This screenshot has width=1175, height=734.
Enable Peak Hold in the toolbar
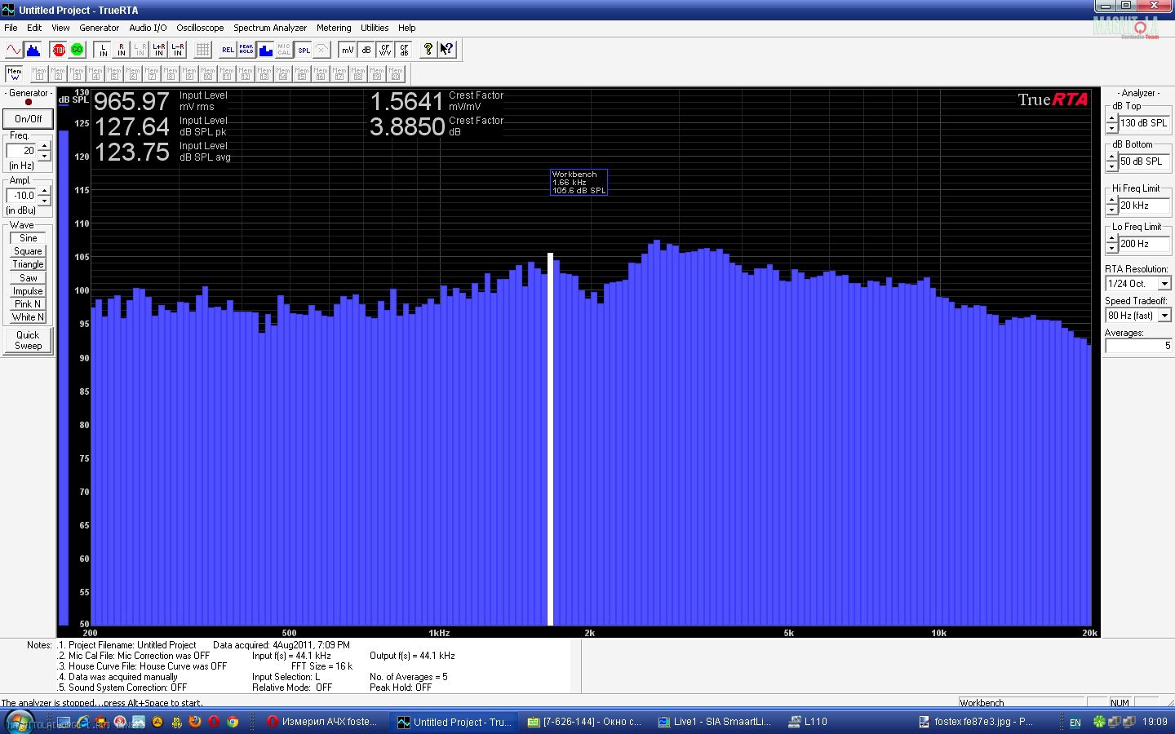[246, 50]
